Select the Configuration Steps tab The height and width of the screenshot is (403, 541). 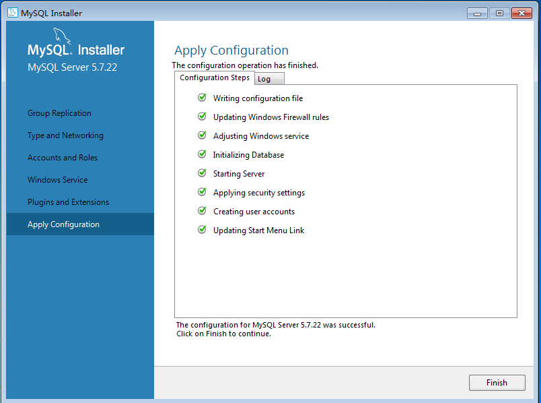pos(215,78)
